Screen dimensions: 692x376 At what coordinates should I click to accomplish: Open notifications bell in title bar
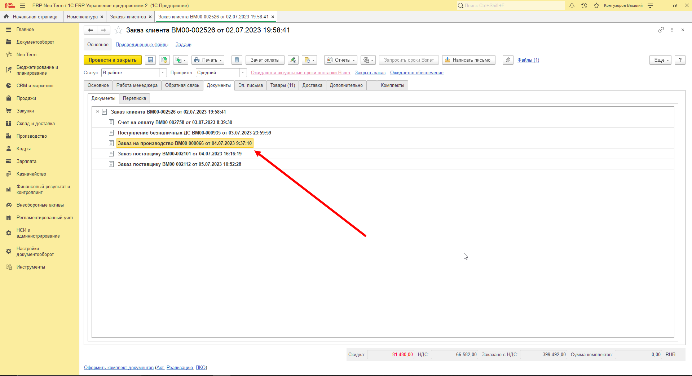[572, 5]
